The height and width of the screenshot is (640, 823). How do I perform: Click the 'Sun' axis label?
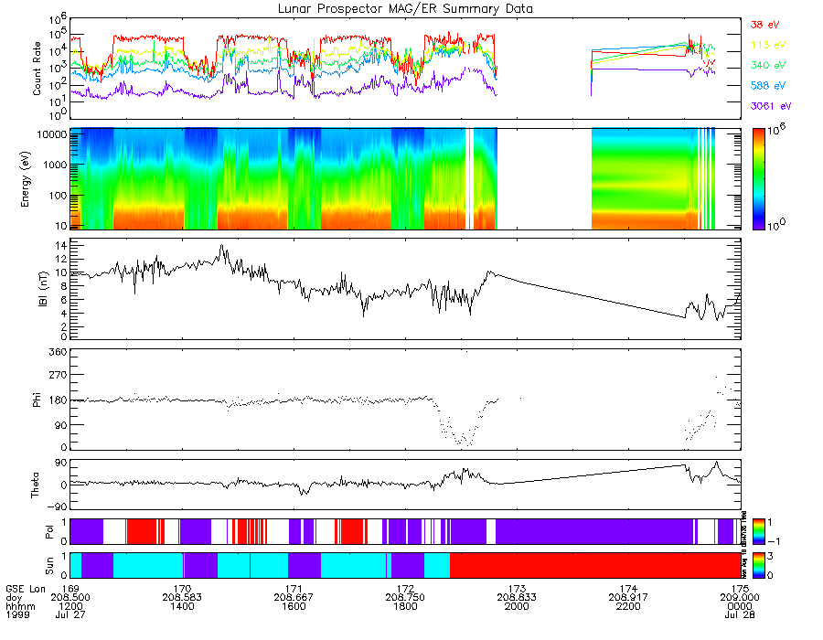click(49, 566)
